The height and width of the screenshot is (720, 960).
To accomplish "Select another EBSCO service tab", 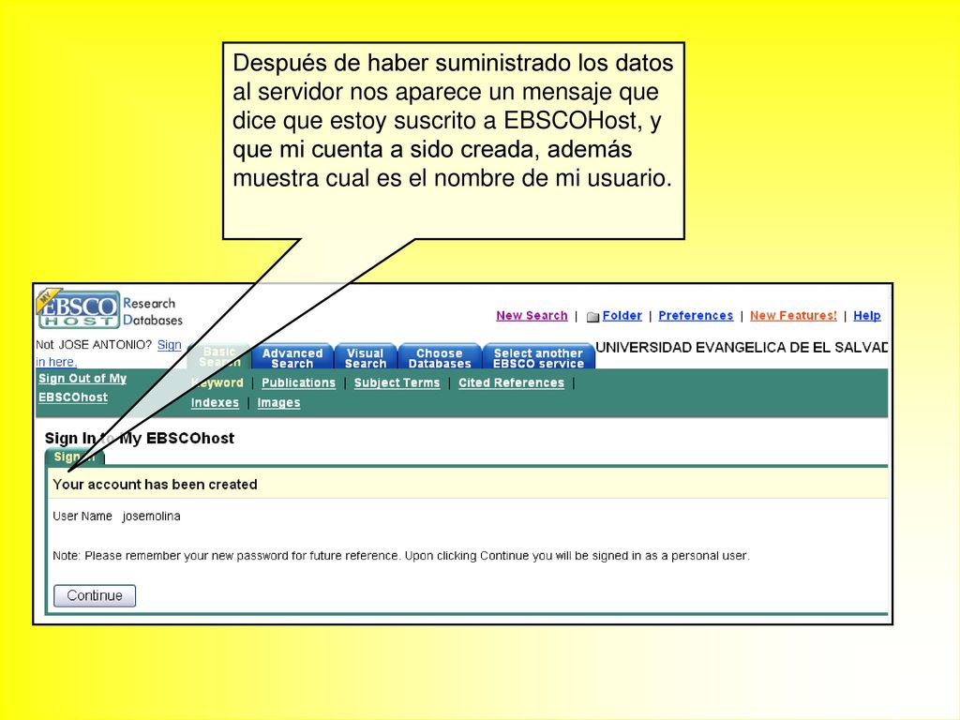I will coord(538,357).
